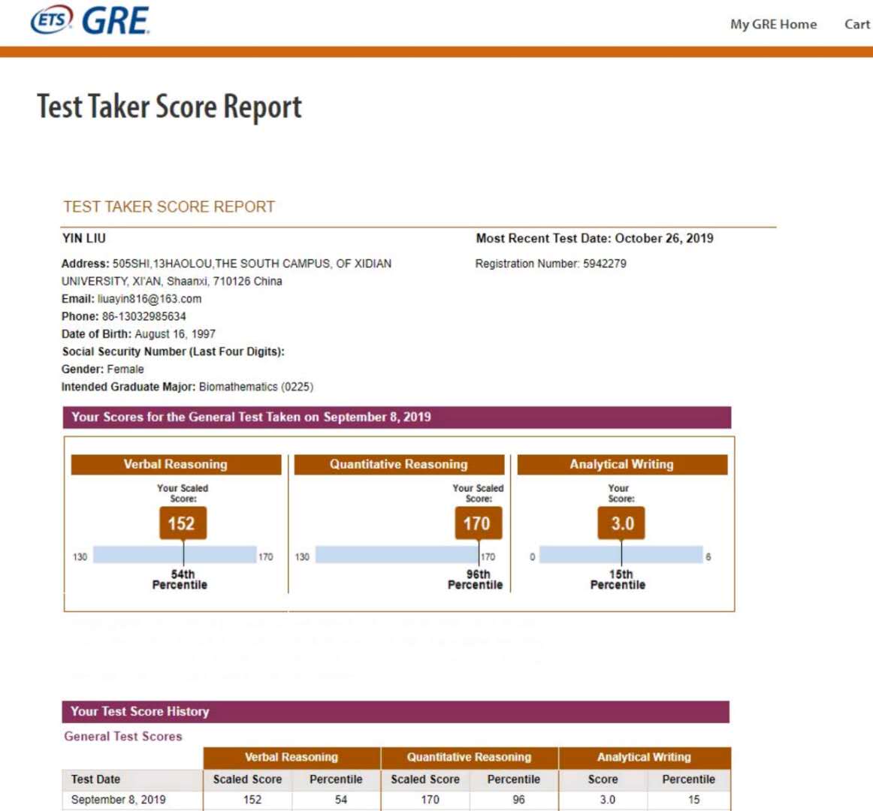The image size is (873, 811).
Task: Click the Your Scores for General Test banner
Action: (x=251, y=418)
